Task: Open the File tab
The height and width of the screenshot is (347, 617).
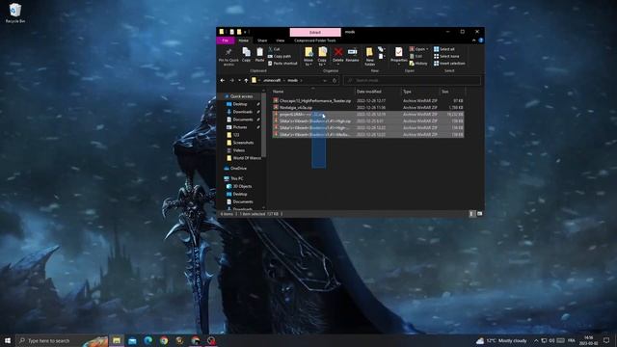Action: [226, 40]
